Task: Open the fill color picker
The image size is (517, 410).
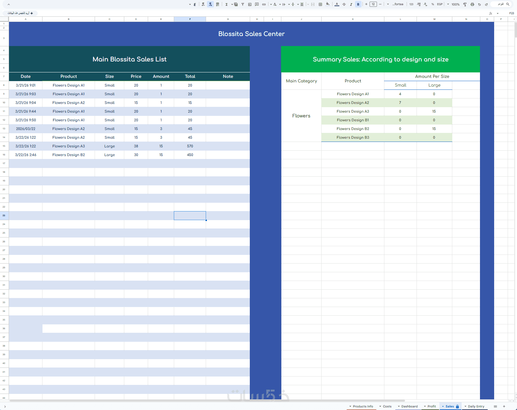Action: coord(328,4)
